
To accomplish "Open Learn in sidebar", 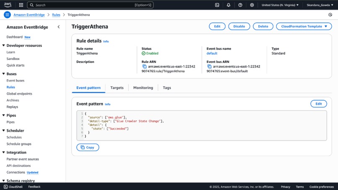I will (x=11, y=52).
